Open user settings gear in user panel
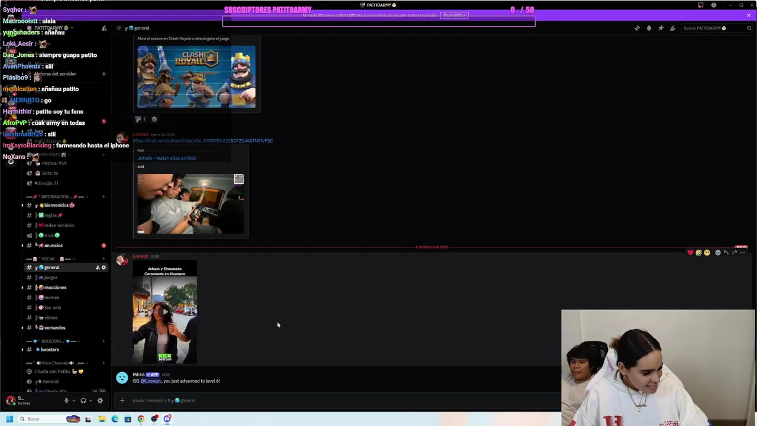This screenshot has height=426, width=757. (100, 401)
